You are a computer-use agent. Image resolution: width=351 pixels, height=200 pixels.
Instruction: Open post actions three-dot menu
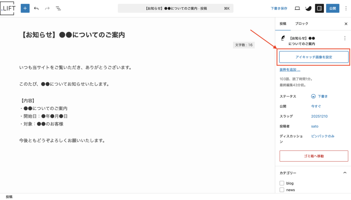pyautogui.click(x=345, y=38)
